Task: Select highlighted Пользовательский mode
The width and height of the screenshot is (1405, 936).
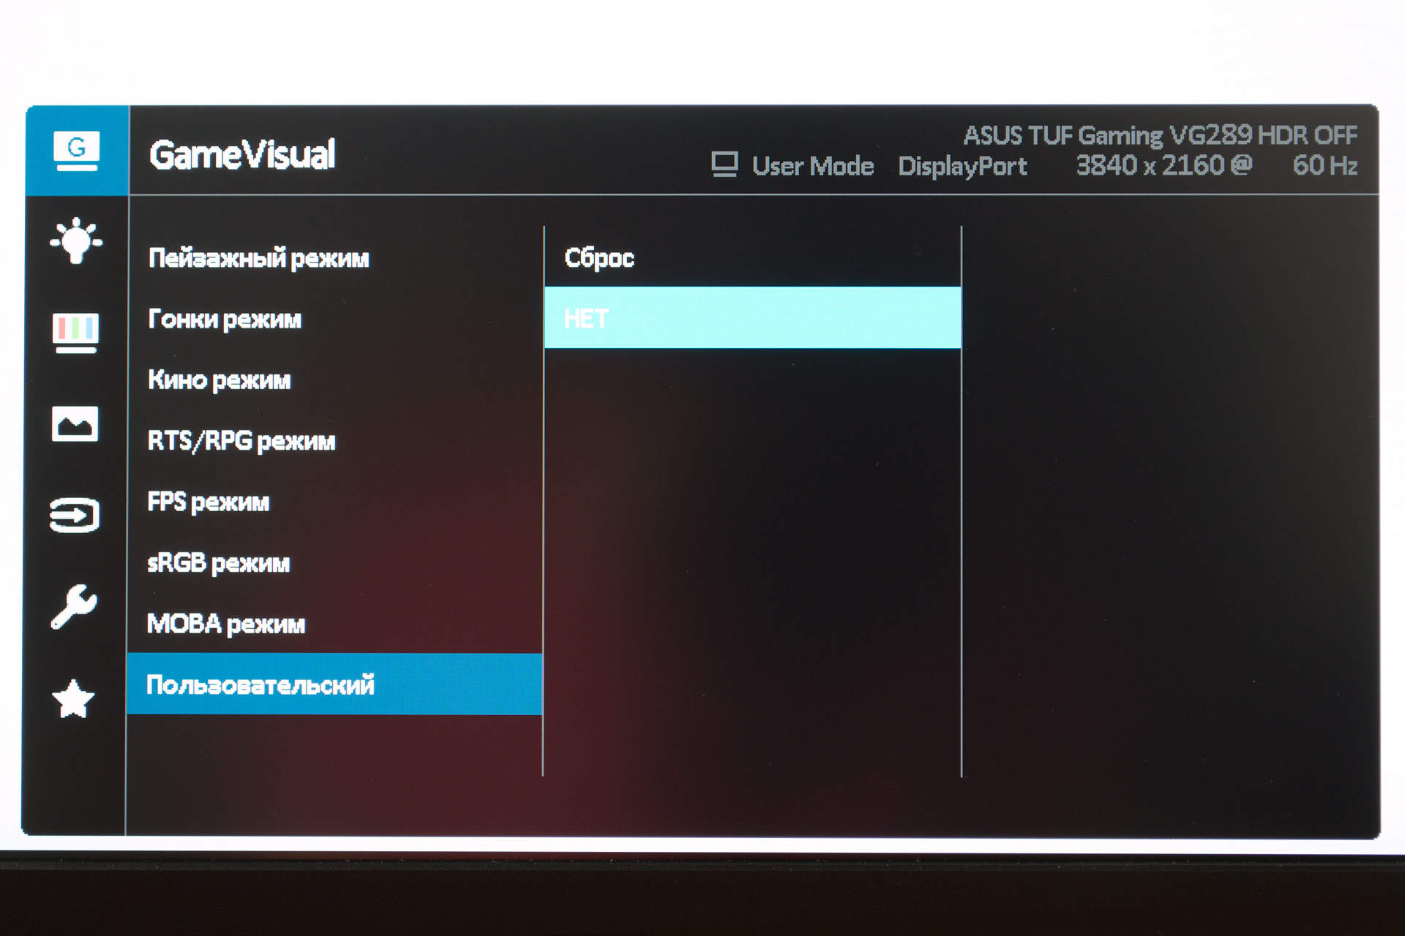Action: (x=334, y=684)
